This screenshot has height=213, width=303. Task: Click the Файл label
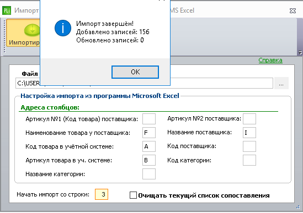(x=30, y=74)
